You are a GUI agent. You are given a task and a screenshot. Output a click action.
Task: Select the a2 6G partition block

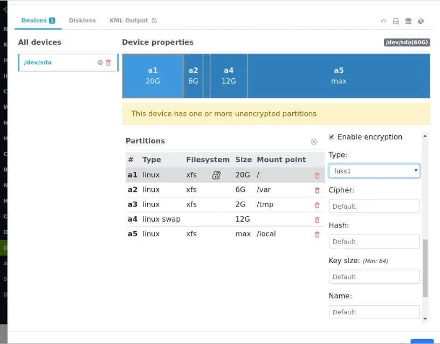point(194,76)
